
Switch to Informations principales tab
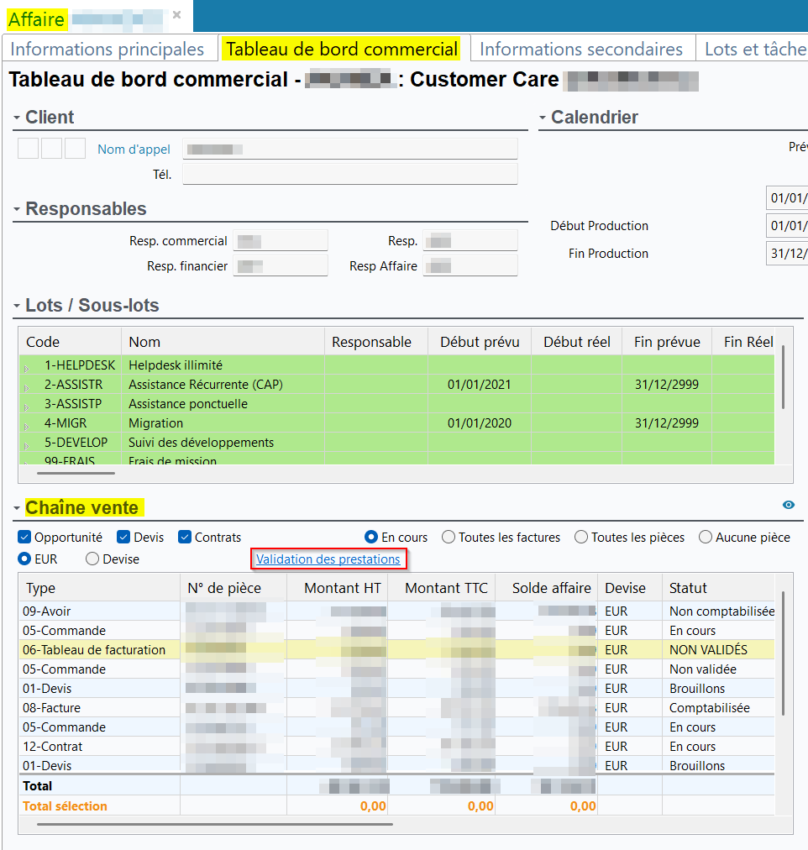tap(108, 49)
